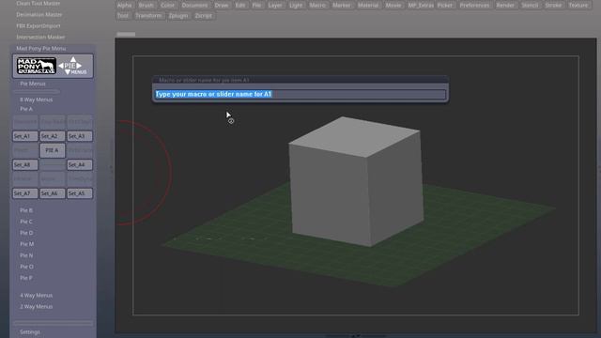
Task: Open the Render menu
Action: [505, 6]
